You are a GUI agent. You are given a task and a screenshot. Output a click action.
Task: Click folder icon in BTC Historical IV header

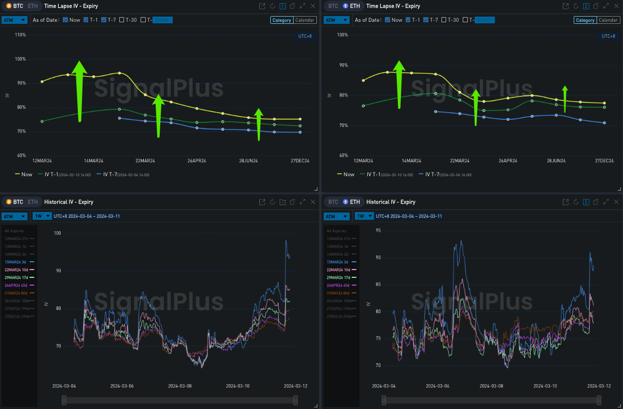283,202
